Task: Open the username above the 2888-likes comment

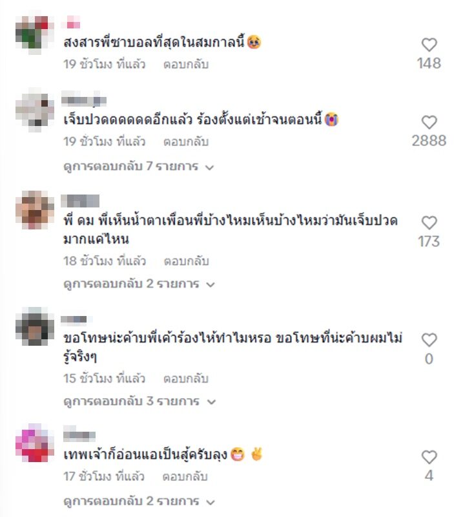Action: coord(84,100)
